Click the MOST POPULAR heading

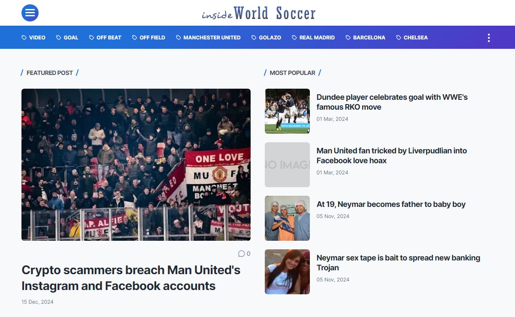292,73
